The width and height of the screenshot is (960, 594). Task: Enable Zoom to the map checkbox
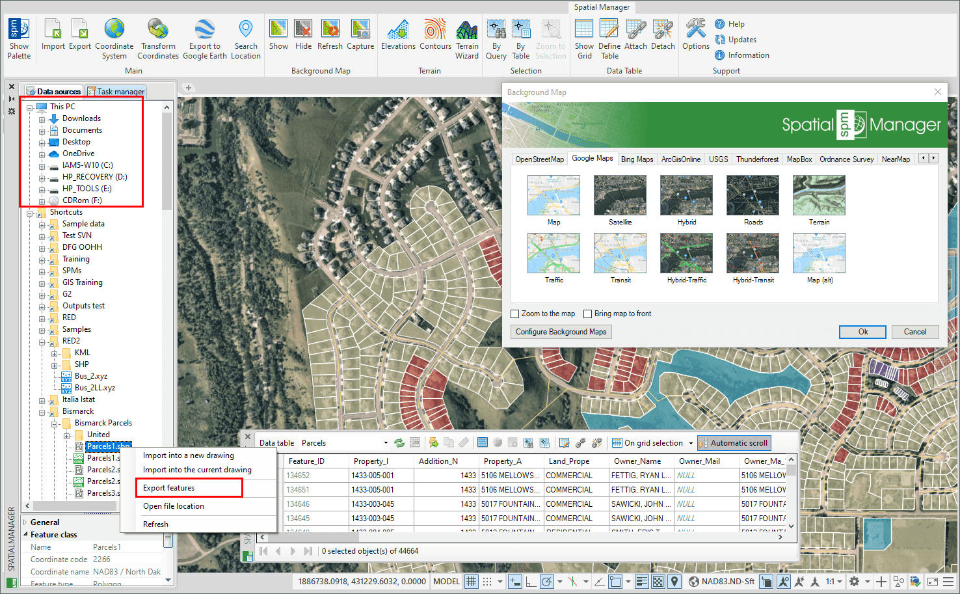(x=515, y=314)
